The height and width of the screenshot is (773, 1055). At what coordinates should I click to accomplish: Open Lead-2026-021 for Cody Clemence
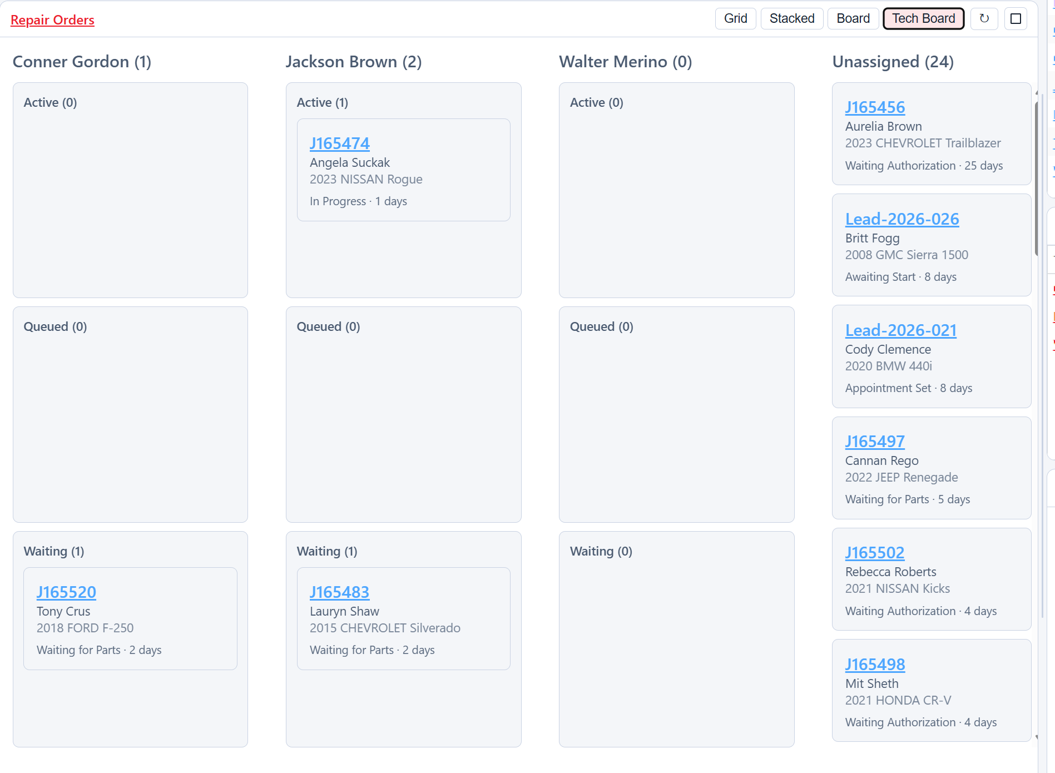pyautogui.click(x=901, y=330)
